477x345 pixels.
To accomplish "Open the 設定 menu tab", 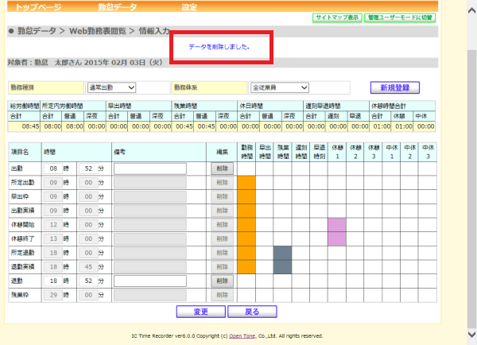I will point(189,6).
